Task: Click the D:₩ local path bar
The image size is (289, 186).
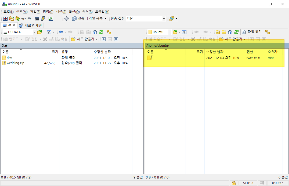Action: coord(72,45)
